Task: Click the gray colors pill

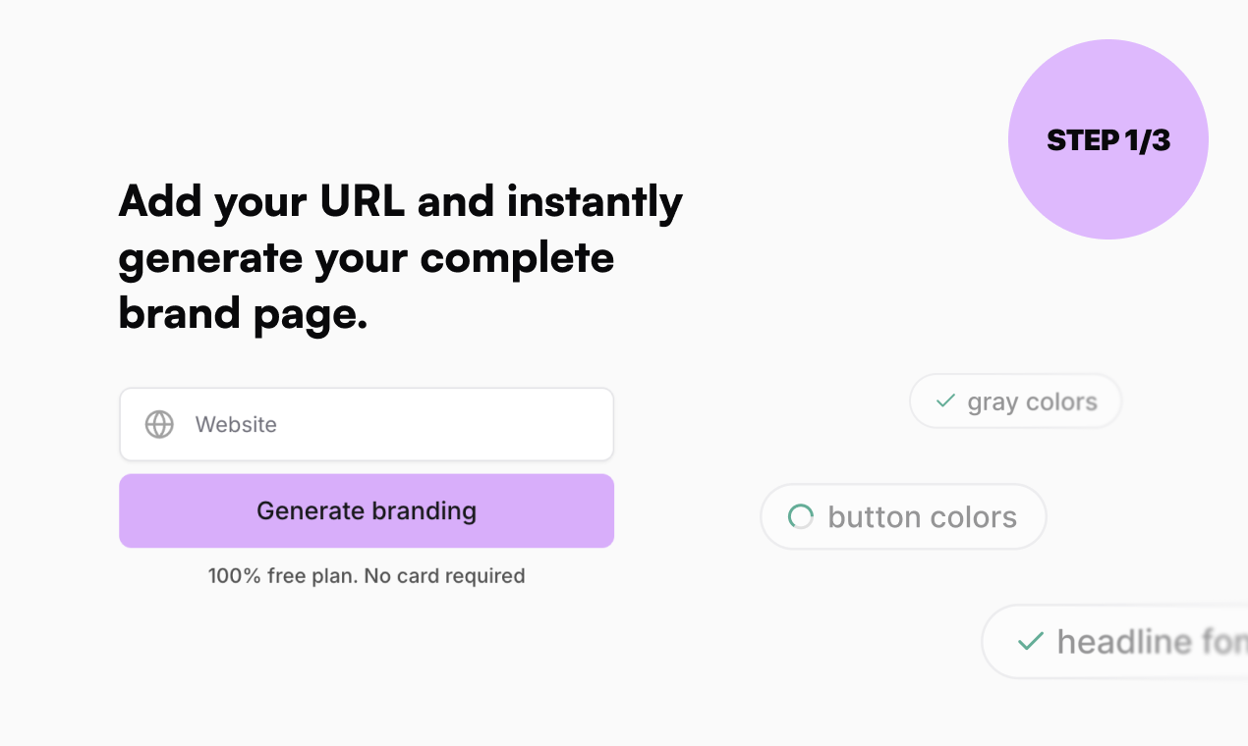Action: click(x=1015, y=400)
